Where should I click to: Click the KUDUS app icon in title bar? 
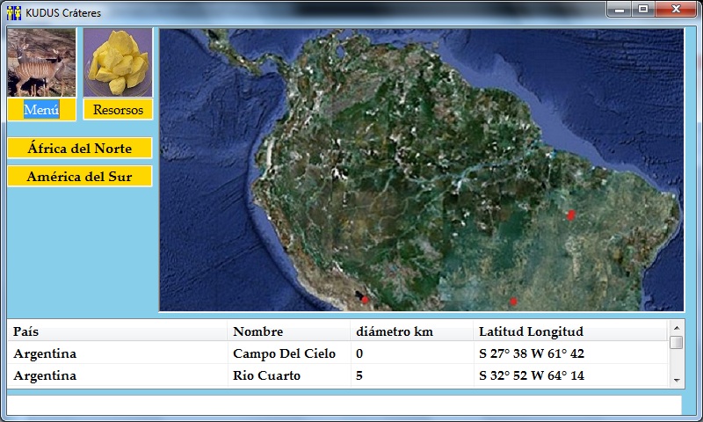(13, 13)
